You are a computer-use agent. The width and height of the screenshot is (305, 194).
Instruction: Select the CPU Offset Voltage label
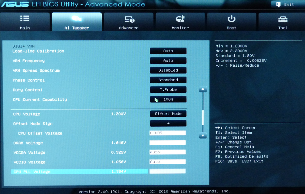(40, 133)
